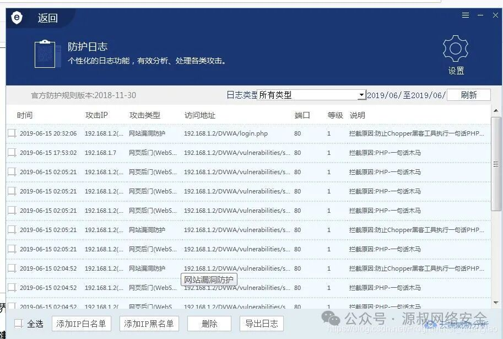Click the shield logo icon at top-left
This screenshot has width=503, height=339.
coord(17,17)
